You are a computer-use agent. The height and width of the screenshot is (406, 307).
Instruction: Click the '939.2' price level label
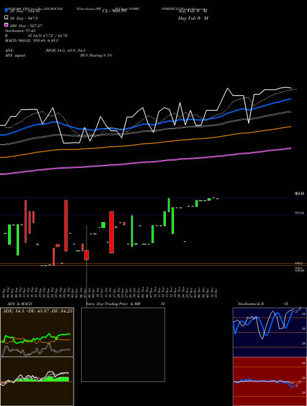[299, 263]
